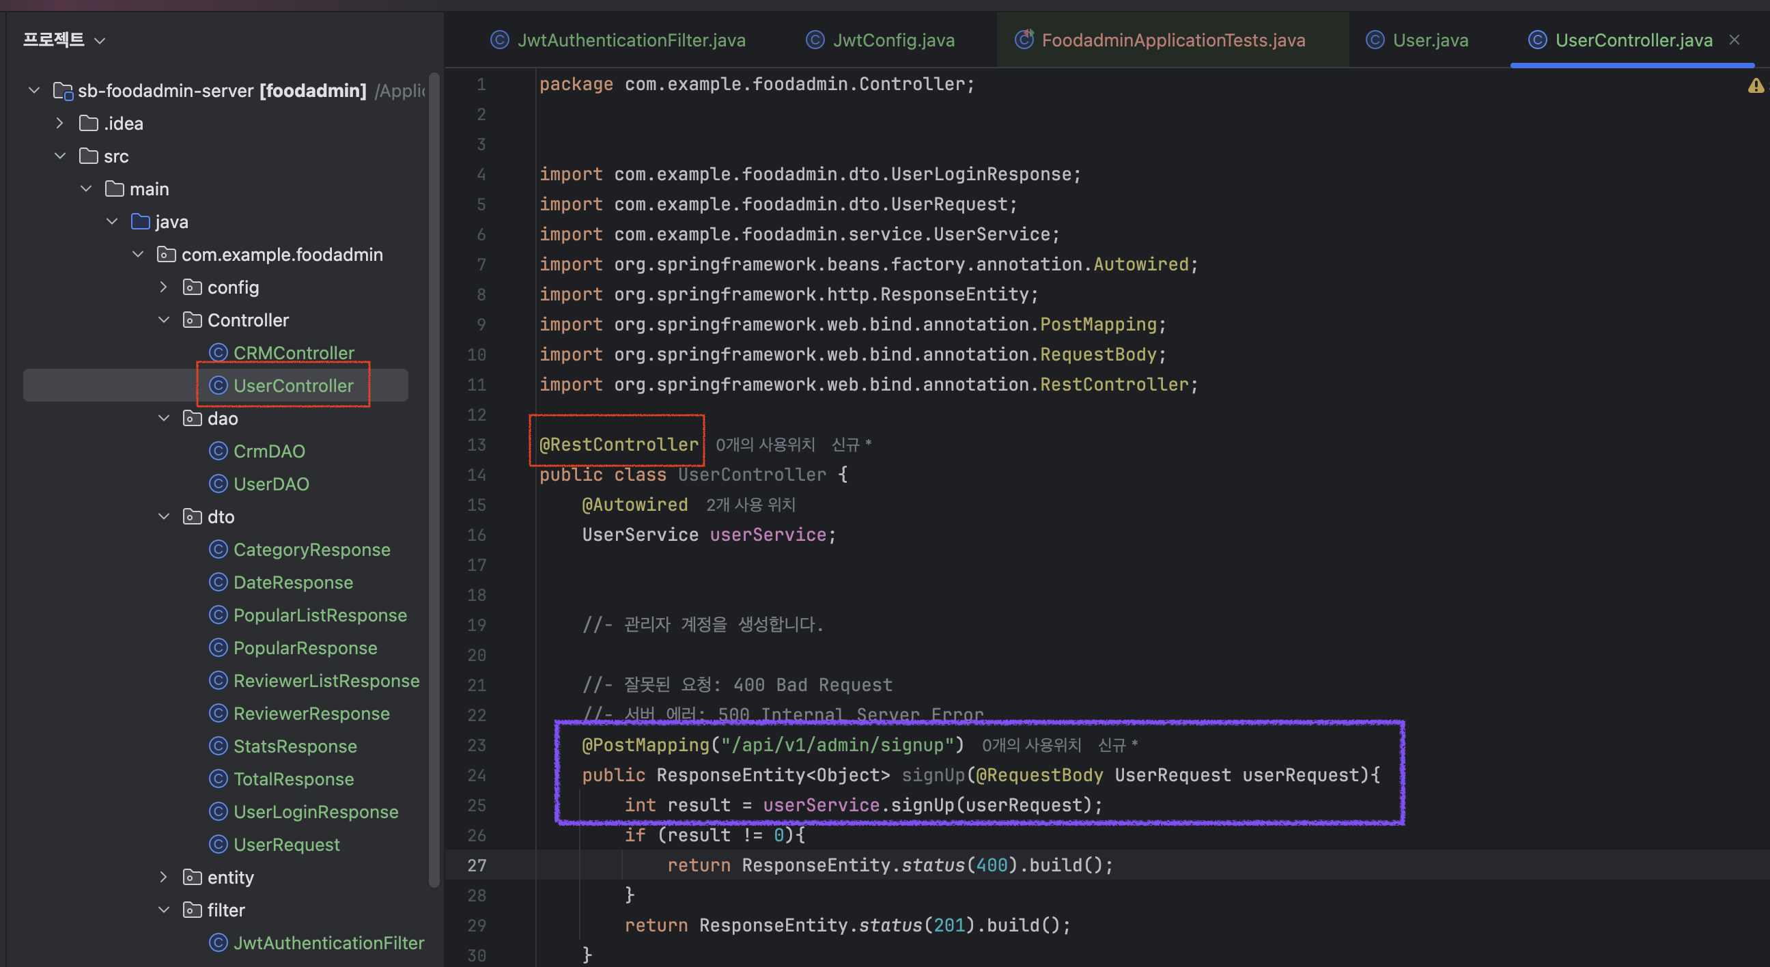This screenshot has width=1770, height=967.
Task: Click the UserLoginResponse class icon
Action: coord(218,811)
